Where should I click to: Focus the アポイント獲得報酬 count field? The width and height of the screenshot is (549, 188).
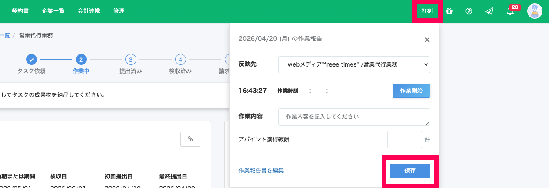tap(405, 140)
